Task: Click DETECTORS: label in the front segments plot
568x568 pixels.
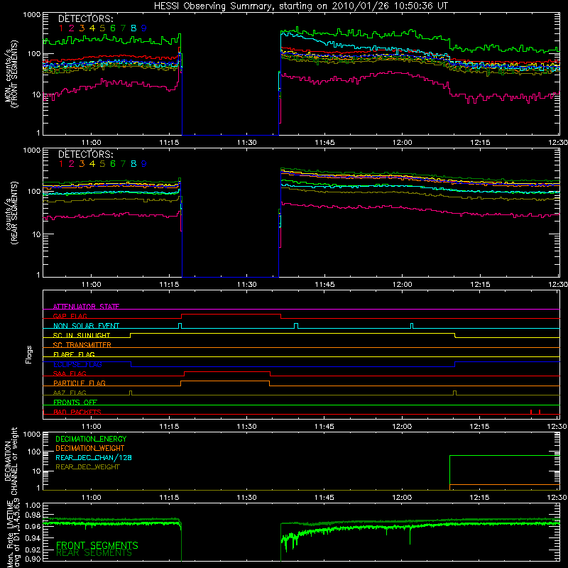Action: (85, 18)
